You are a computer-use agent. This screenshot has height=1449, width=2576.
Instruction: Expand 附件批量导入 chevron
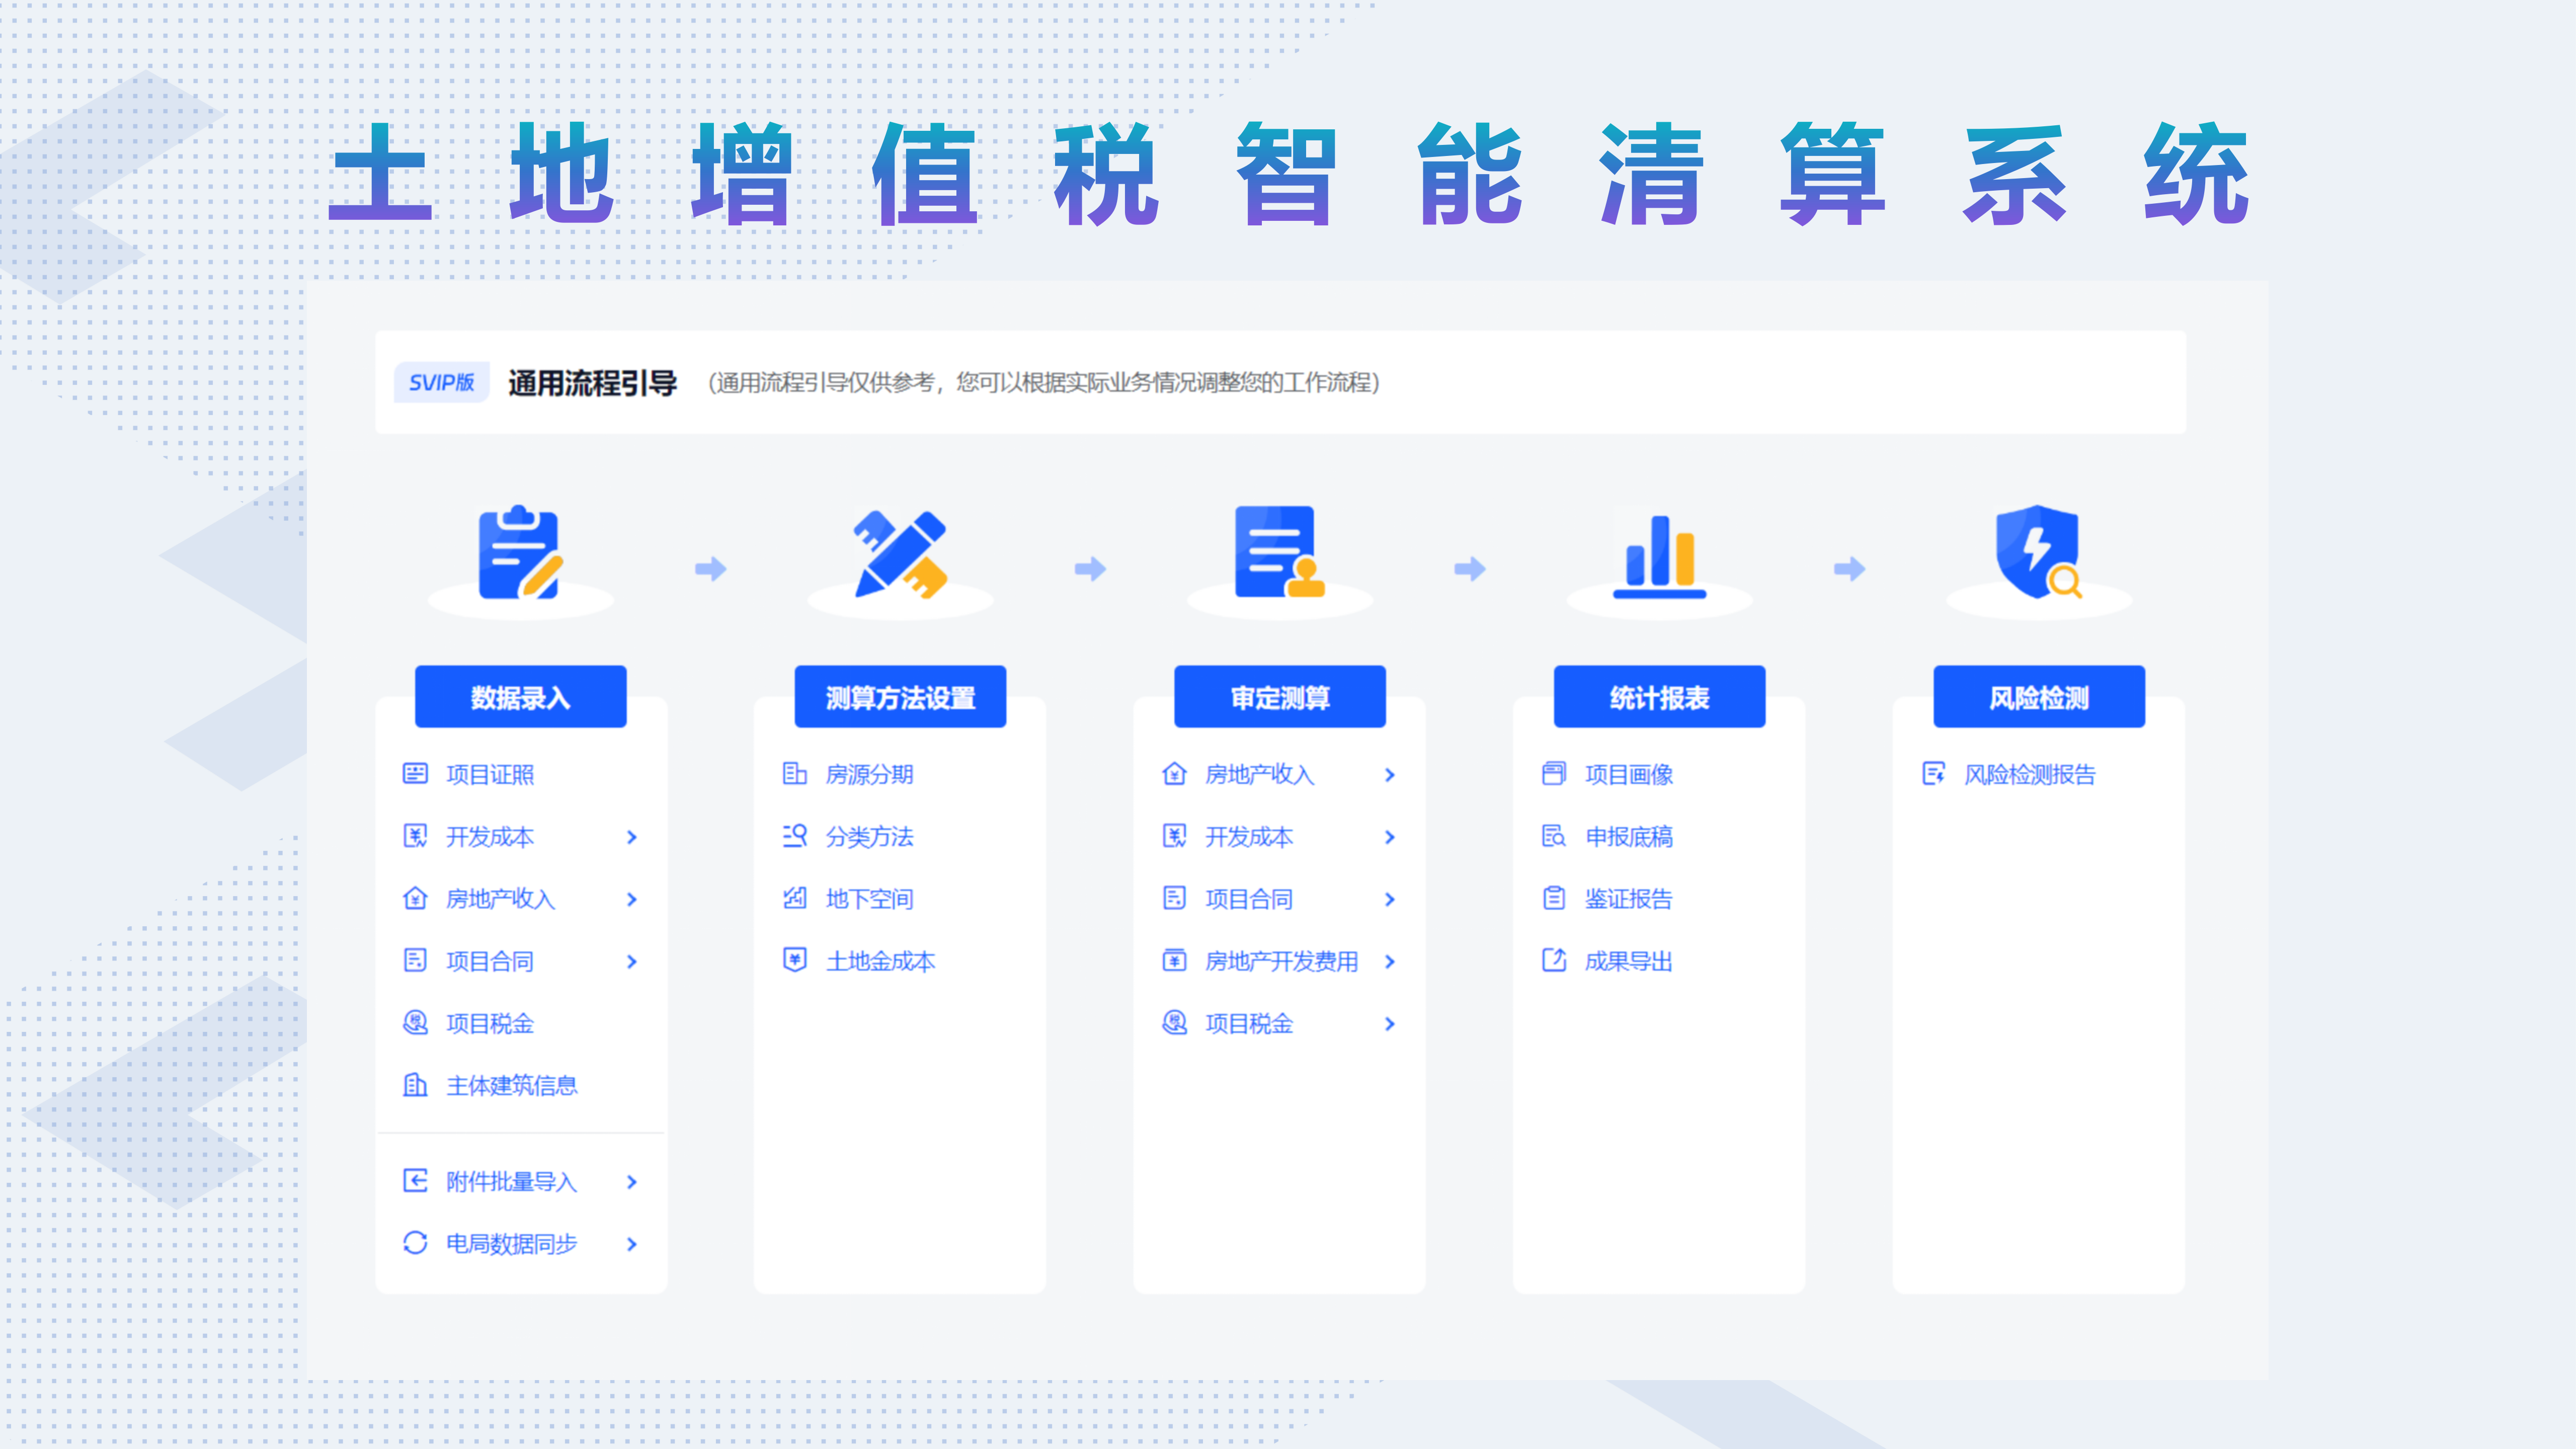pos(632,1182)
